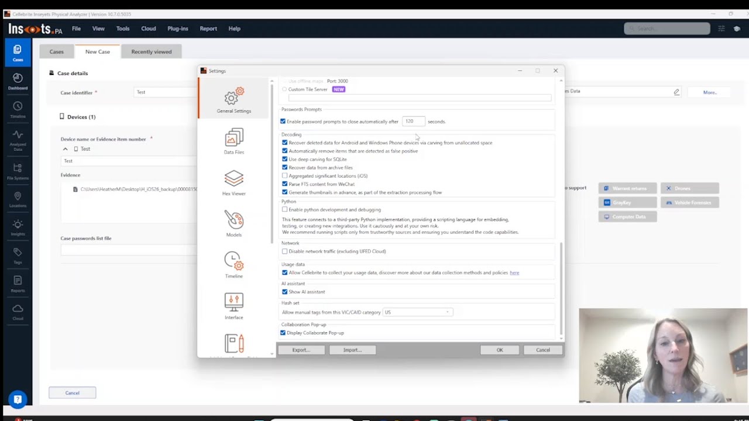749x421 pixels.
Task: Toggle Use deep carving for SQLite
Action: point(285,159)
